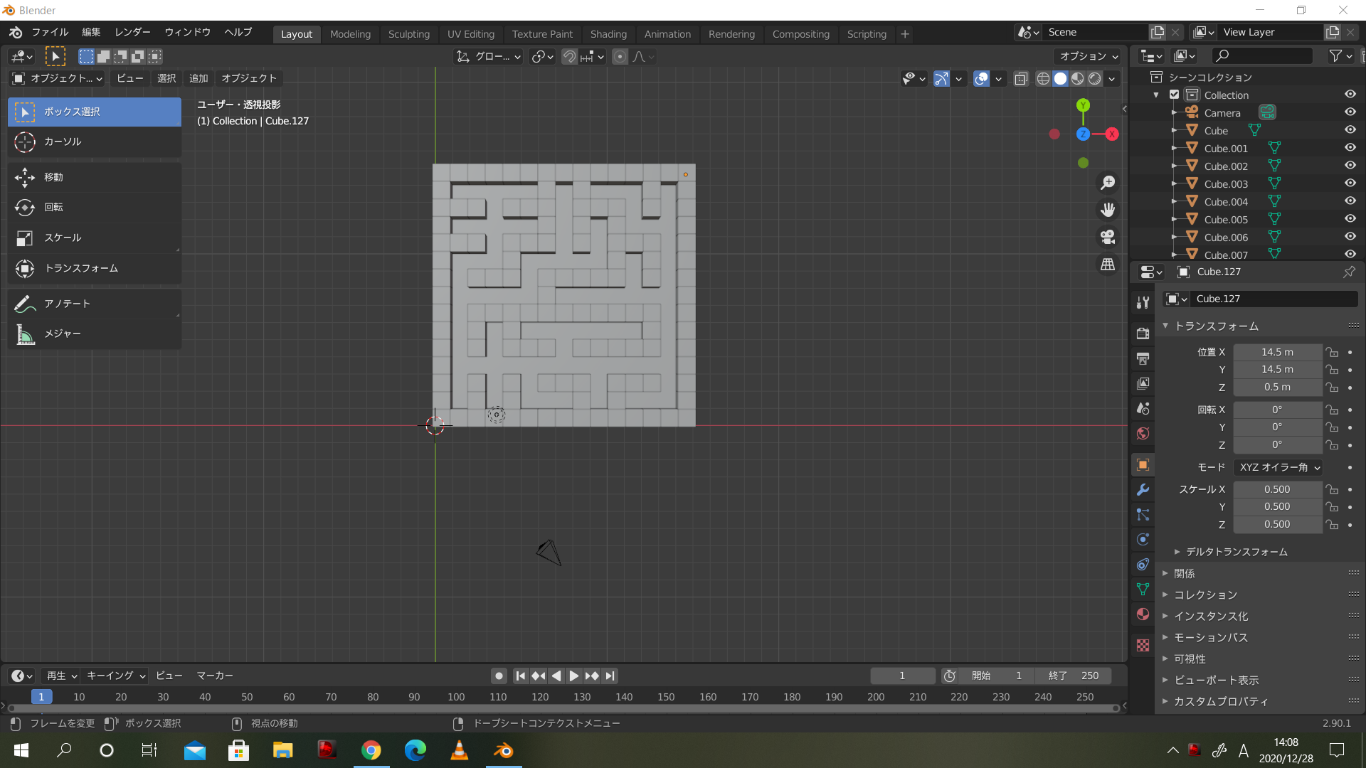Open the XYZ オイラー角 rotation mode dropdown
1366x768 pixels.
(1278, 467)
